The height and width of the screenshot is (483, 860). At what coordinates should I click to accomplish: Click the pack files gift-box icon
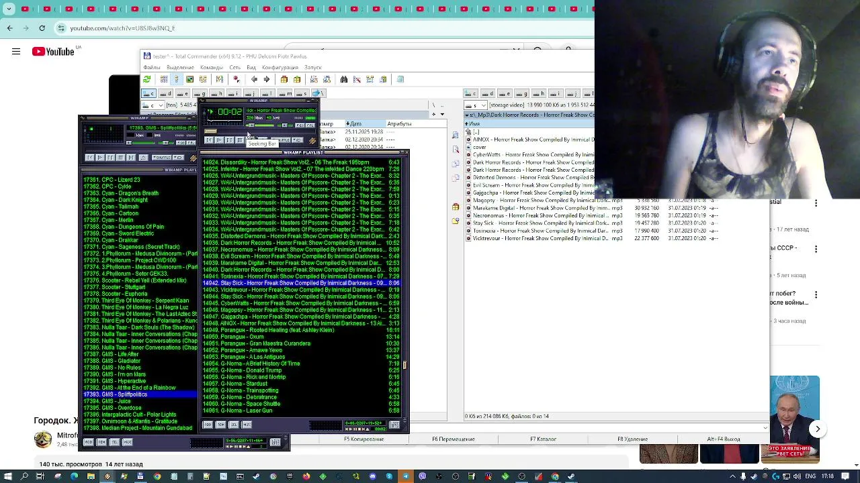tap(284, 79)
